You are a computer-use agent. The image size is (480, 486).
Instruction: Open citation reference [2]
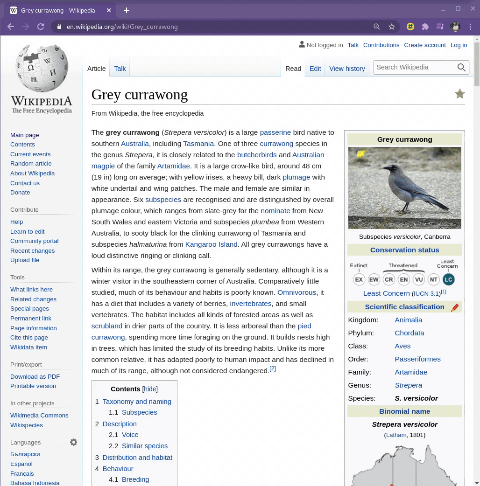pyautogui.click(x=272, y=368)
